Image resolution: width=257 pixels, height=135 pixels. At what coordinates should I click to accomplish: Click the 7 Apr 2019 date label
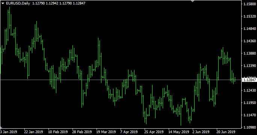[x=129, y=132]
